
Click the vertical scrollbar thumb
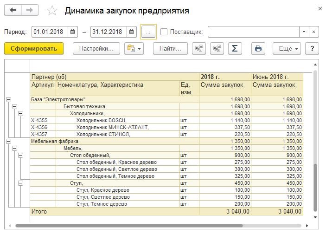click(315, 188)
